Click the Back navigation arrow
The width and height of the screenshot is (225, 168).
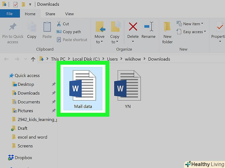point(6,59)
